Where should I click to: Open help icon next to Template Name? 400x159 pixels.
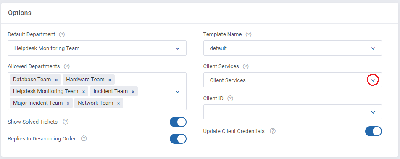248,34
